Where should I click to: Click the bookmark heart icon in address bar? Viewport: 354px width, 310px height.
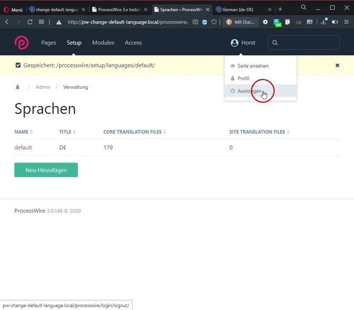click(x=214, y=22)
